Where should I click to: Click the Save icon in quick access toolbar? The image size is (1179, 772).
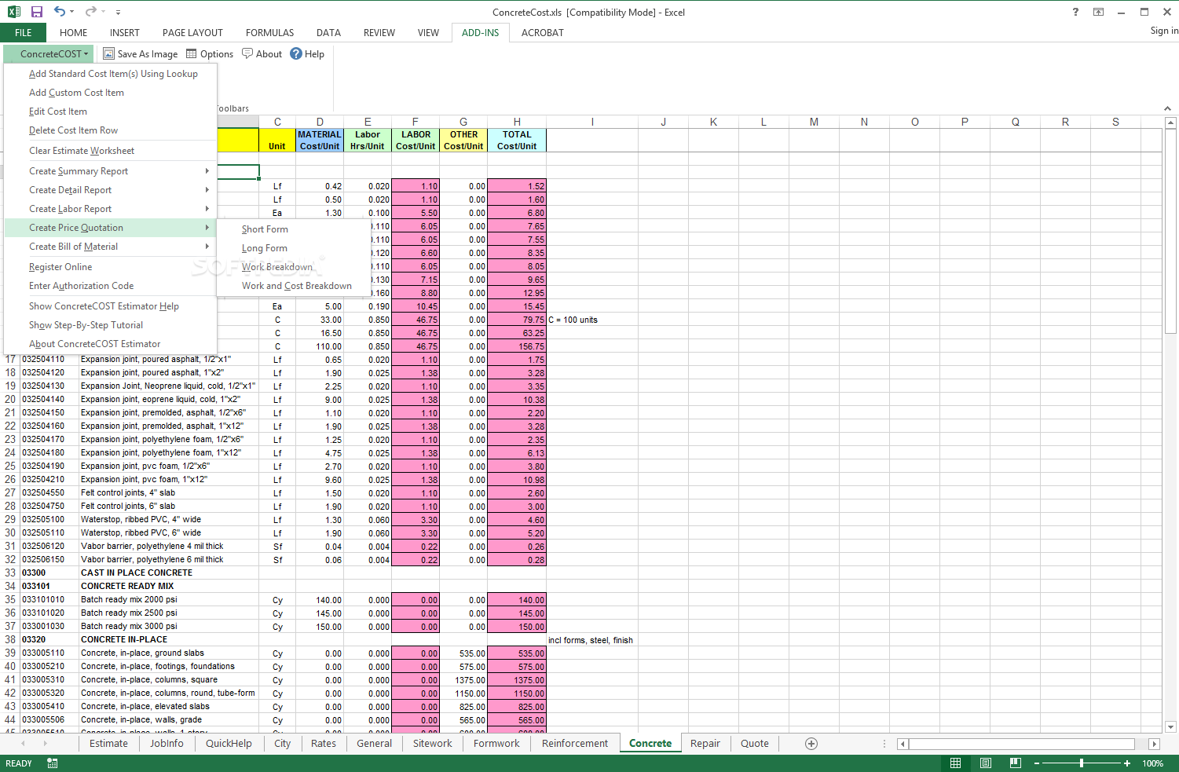37,12
